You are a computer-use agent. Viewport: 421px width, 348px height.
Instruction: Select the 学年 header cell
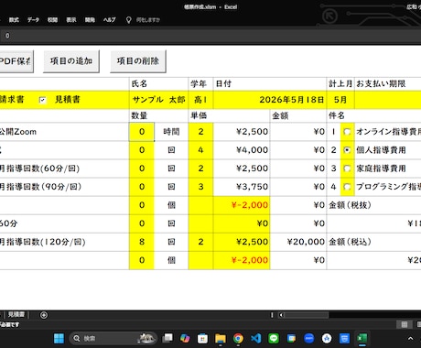point(200,84)
